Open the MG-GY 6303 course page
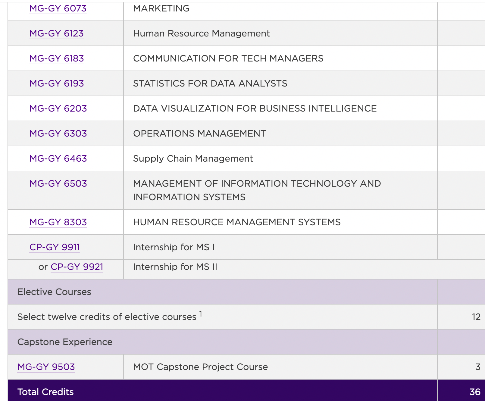This screenshot has height=401, width=485. (x=58, y=134)
